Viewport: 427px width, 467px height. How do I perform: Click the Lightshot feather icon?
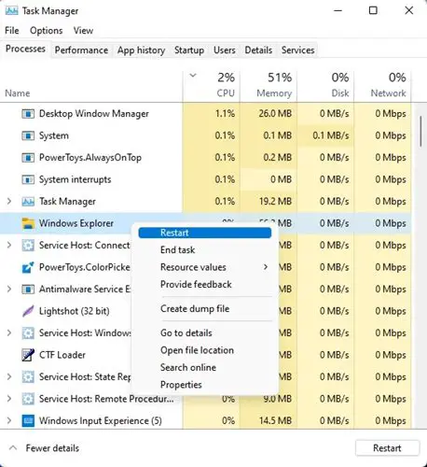(28, 311)
